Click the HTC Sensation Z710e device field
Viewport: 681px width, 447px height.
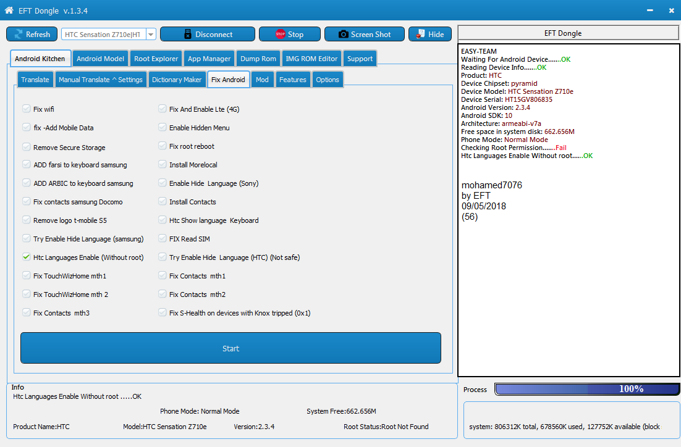click(104, 35)
